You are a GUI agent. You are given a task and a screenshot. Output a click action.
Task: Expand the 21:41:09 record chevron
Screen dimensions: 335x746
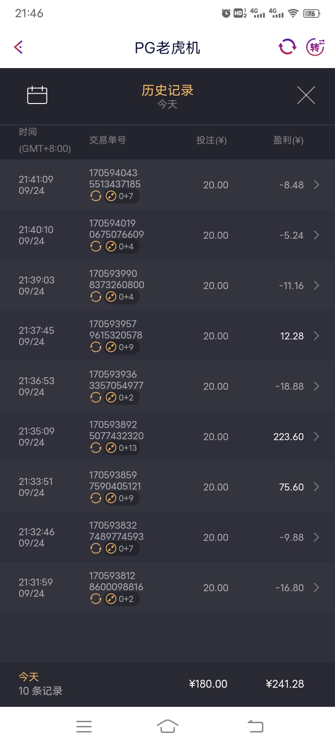click(316, 185)
